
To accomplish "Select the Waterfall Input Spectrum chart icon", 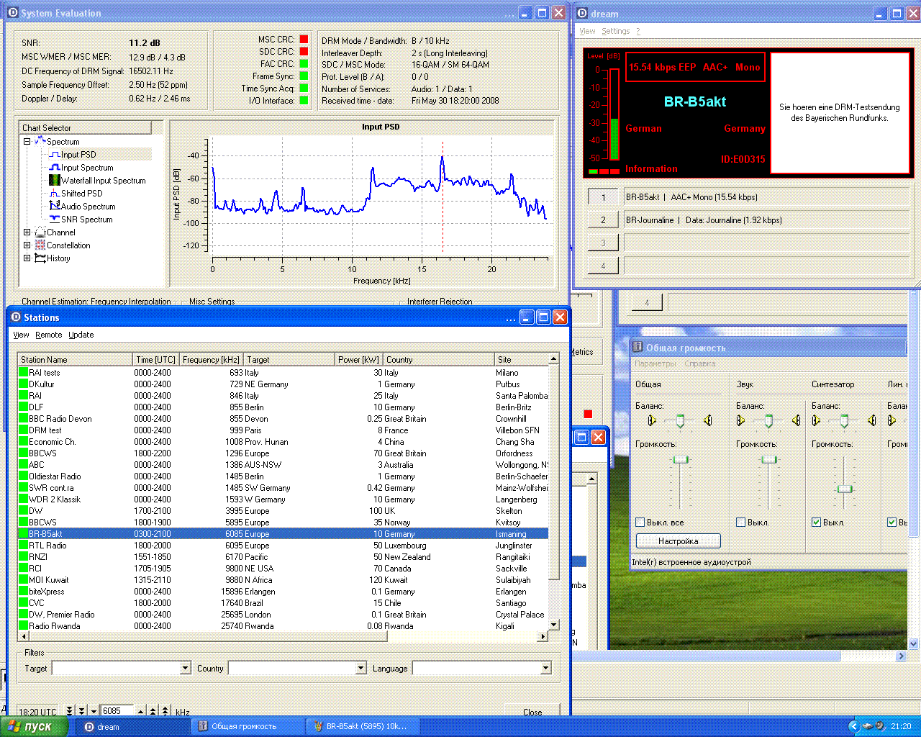I will pos(55,181).
